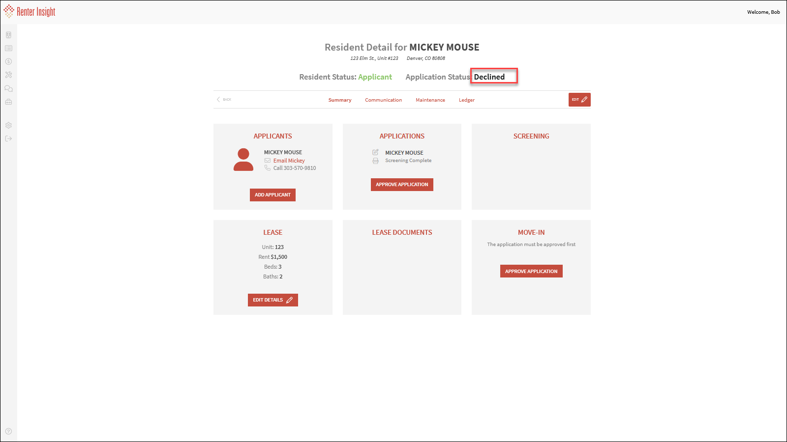
Task: Click the Edit Details button in Lease card
Action: 273,300
